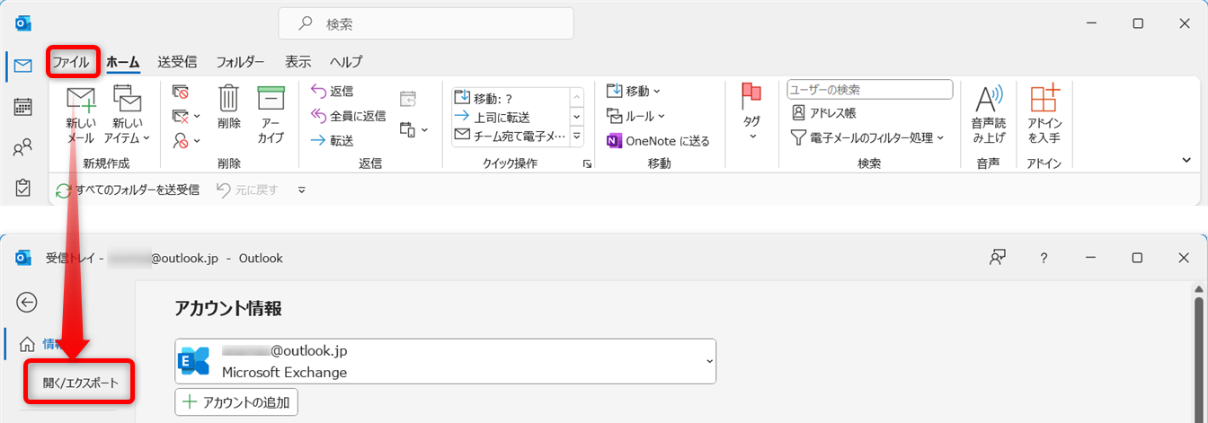Click Add Account (アカウントの追加) button

(x=236, y=402)
